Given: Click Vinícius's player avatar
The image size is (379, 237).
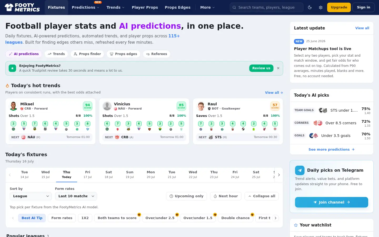Looking at the screenshot, I should point(107,106).
